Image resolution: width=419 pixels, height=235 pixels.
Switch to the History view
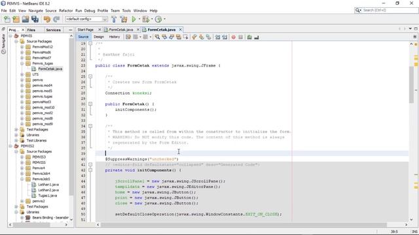pos(115,37)
